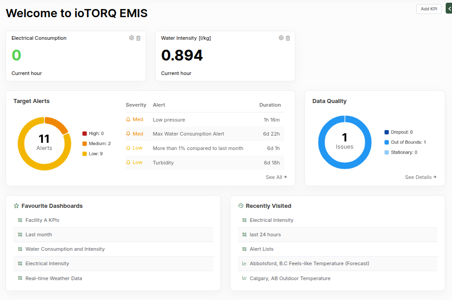Viewport: 452px width, 300px height.
Task: Click the star icon beside Favourite Dashboards
Action: pos(16,206)
